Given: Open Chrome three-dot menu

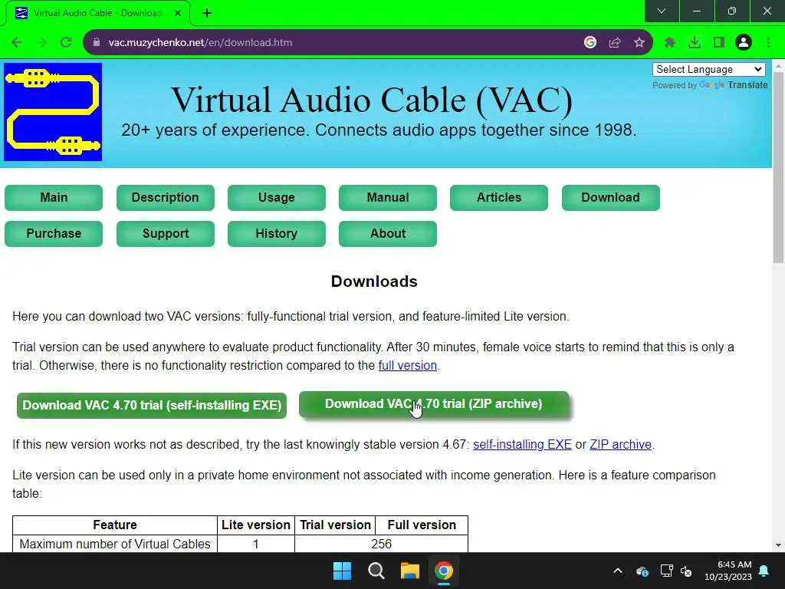Looking at the screenshot, I should pos(768,43).
